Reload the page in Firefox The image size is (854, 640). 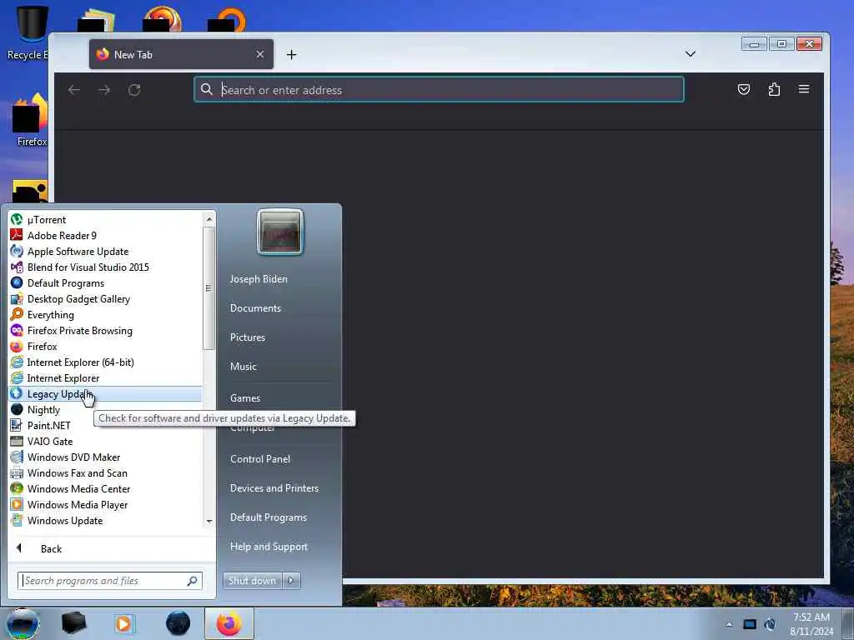(x=134, y=90)
